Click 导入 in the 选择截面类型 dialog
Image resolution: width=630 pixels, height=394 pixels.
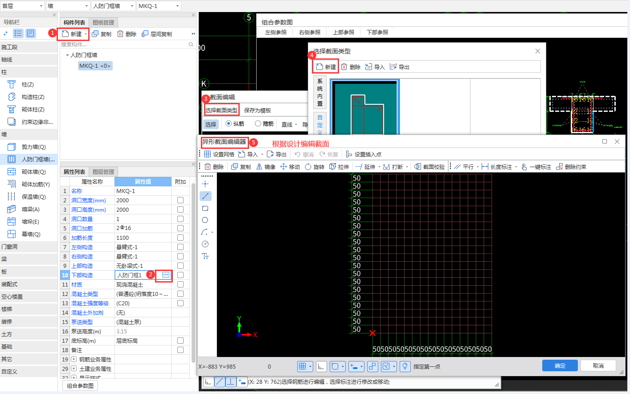tap(375, 67)
